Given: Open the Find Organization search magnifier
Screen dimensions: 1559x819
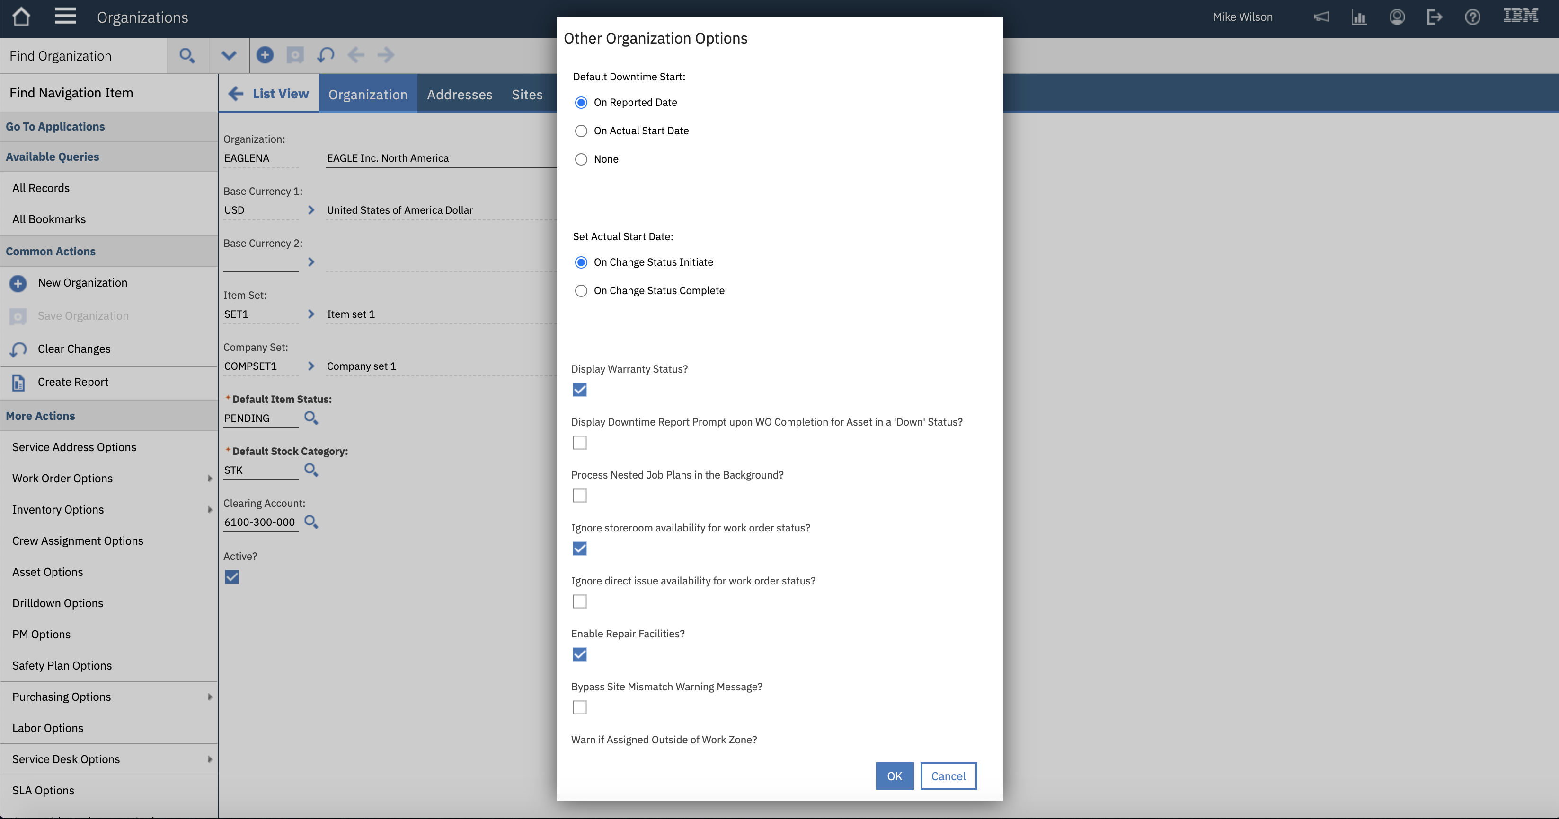Looking at the screenshot, I should [x=187, y=55].
